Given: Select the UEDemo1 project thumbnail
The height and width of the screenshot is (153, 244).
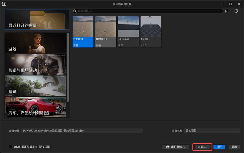Looking at the screenshot, I should click(x=128, y=32).
